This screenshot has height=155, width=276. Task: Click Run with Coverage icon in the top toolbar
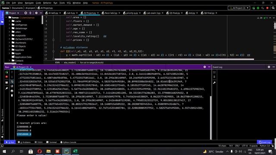[x=263, y=8]
